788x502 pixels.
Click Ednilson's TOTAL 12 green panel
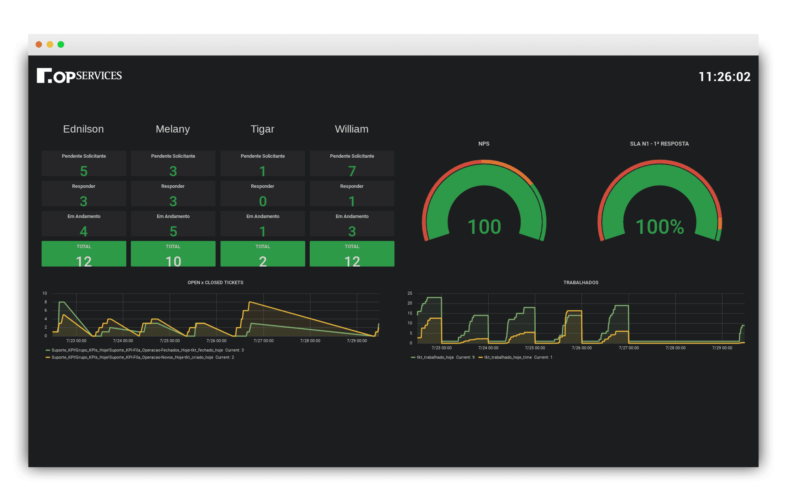pyautogui.click(x=84, y=254)
